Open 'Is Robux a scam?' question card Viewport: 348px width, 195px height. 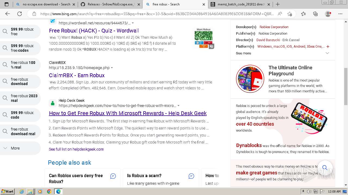(x=161, y=178)
